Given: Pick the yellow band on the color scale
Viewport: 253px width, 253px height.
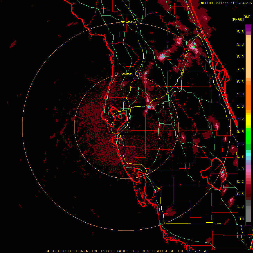Looking at the screenshot, I should 248,120.
